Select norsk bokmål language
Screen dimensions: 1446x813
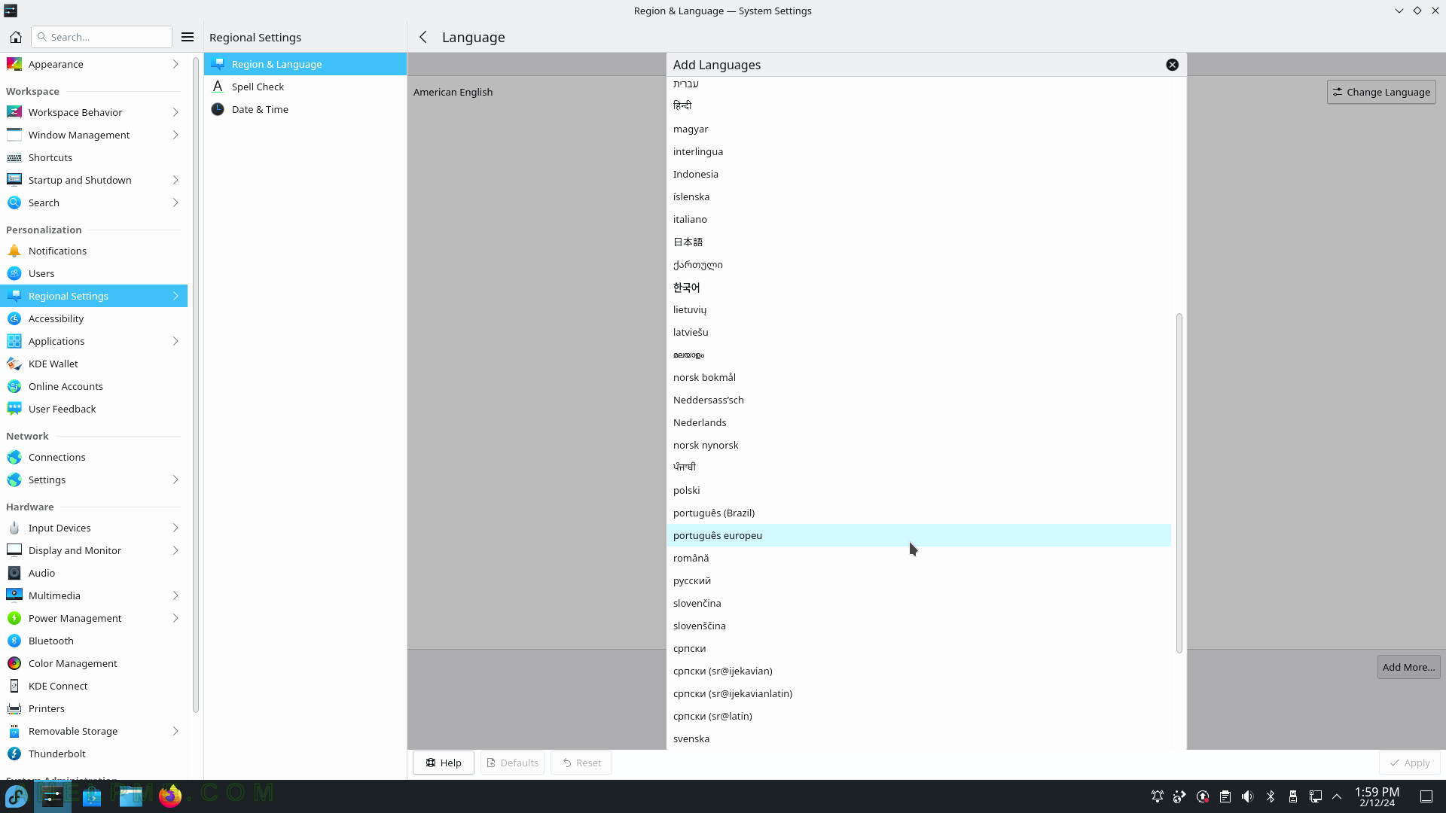(x=919, y=377)
